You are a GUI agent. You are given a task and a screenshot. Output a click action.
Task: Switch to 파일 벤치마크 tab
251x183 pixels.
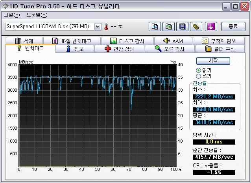(x=72, y=41)
